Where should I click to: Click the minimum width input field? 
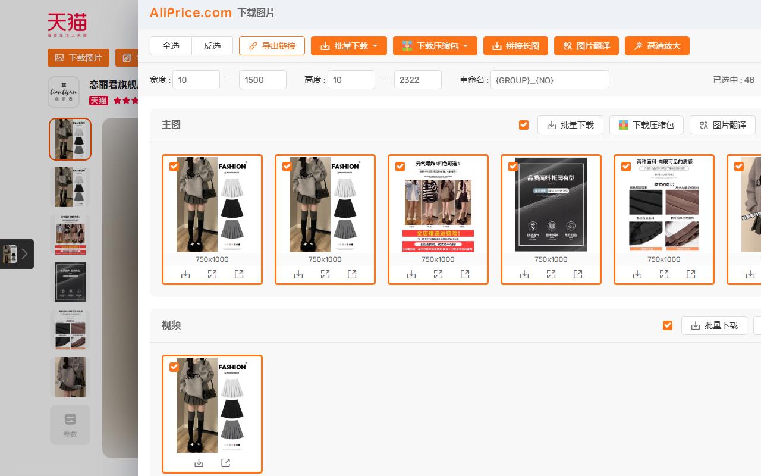pos(196,80)
